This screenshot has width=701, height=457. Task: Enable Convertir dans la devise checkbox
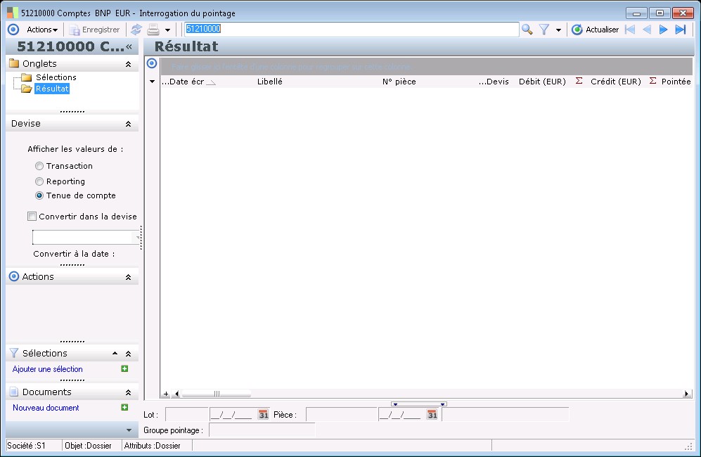point(32,217)
